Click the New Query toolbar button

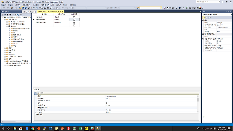33,8
